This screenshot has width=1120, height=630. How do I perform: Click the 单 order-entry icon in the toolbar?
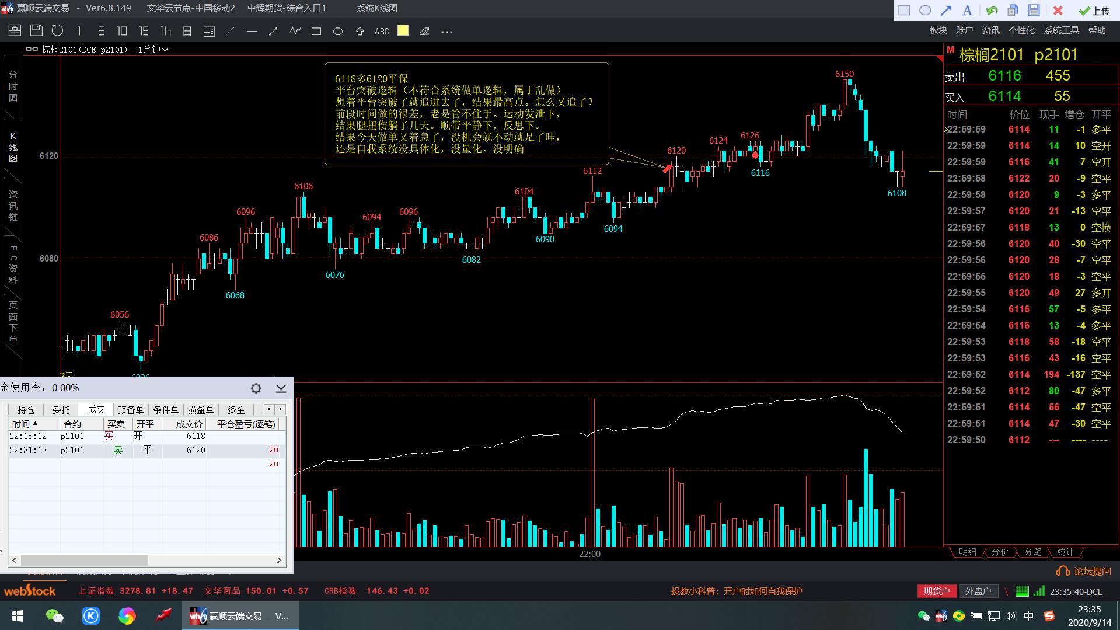click(15, 31)
